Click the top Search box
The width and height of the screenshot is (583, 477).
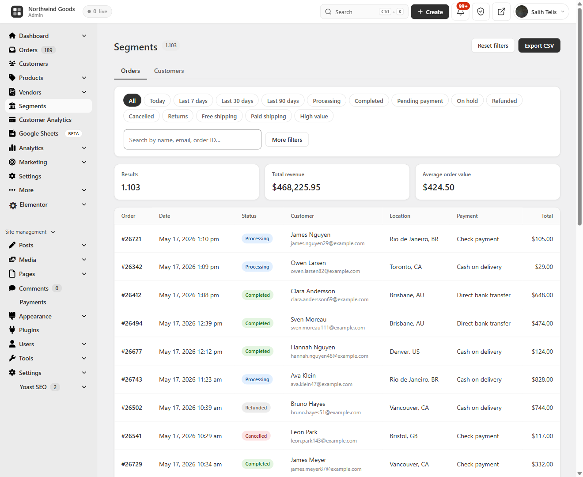(x=364, y=12)
